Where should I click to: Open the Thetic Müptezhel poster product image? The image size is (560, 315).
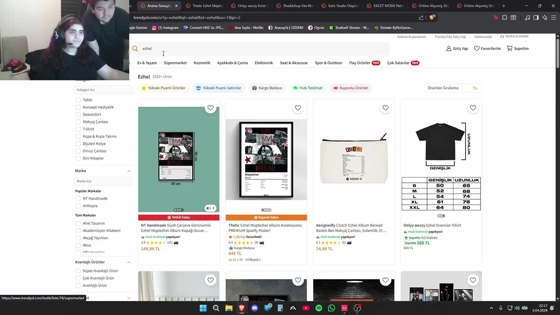pos(266,160)
